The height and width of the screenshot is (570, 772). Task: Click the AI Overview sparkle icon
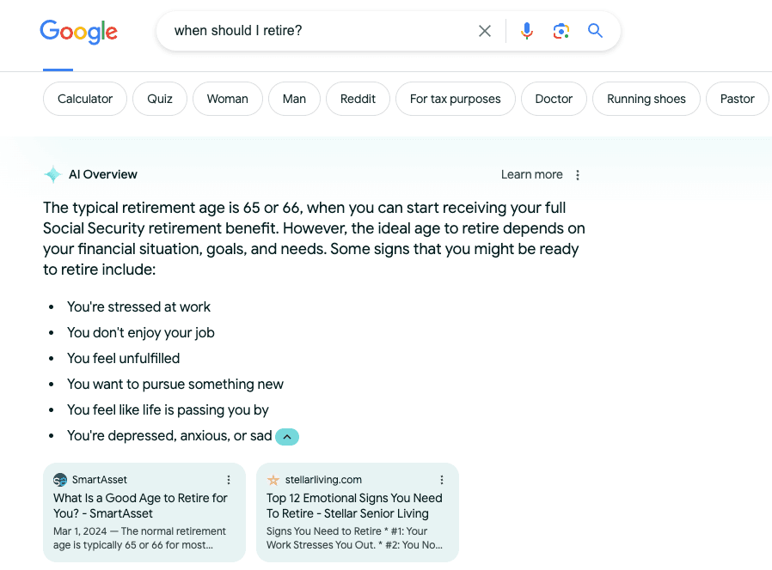point(52,174)
